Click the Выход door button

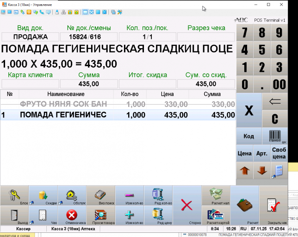pyautogui.click(x=14, y=215)
